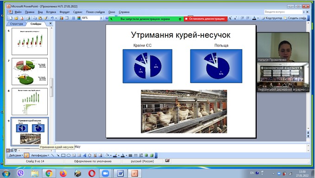Toggle the select objects pointer tool
This screenshot has width=315, height=178.
coord(26,155)
